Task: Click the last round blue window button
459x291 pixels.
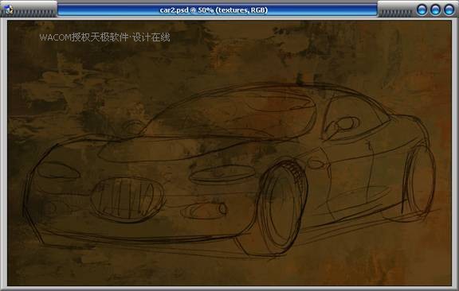Action: coord(449,10)
